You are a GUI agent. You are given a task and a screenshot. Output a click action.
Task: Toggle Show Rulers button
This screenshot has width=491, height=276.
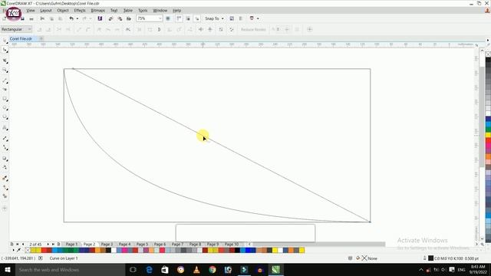coord(179,18)
